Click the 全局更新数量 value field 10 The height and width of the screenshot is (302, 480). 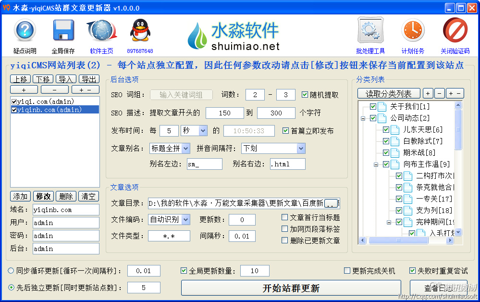255,271
